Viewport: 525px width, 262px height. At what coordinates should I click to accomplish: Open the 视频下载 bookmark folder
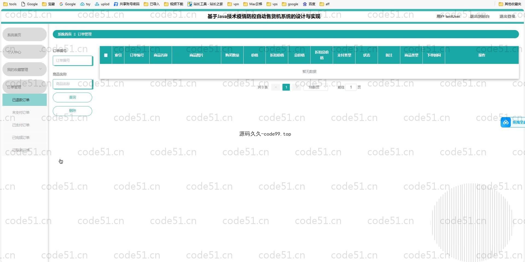174,4
